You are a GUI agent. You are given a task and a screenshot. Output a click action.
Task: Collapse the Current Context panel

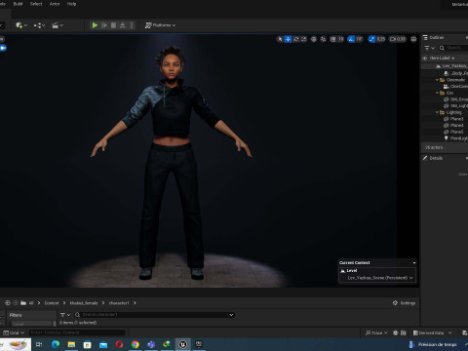point(414,262)
